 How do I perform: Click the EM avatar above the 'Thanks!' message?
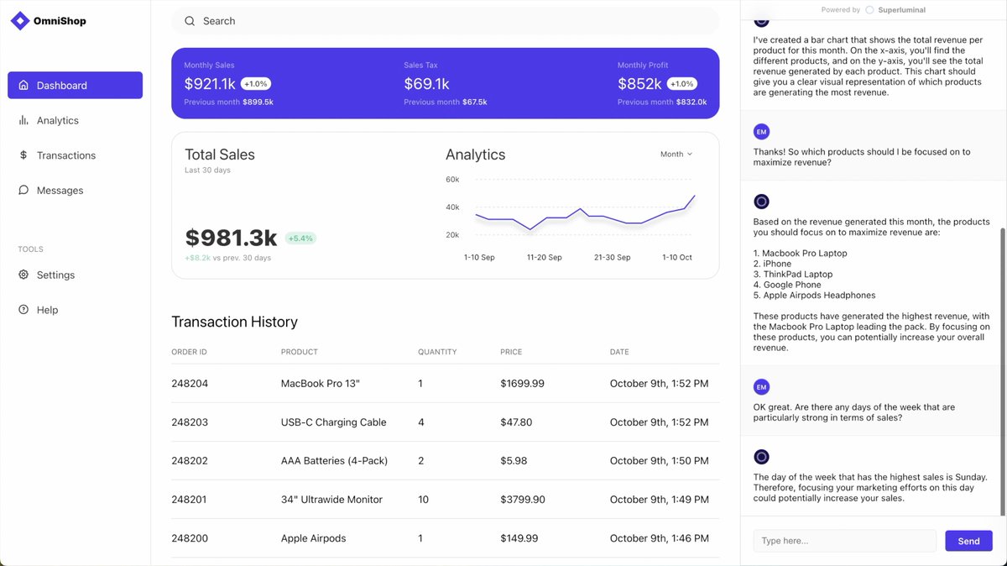pos(761,132)
